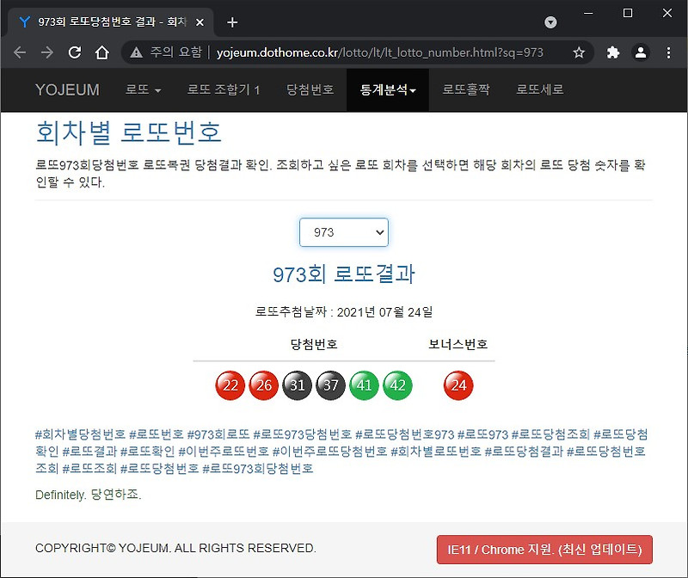Open a new browser tab
Image resolution: width=688 pixels, height=578 pixels.
pos(232,22)
